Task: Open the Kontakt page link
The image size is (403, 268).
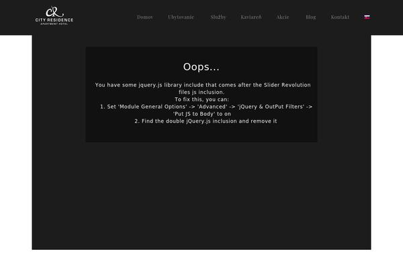Action: coord(340,17)
